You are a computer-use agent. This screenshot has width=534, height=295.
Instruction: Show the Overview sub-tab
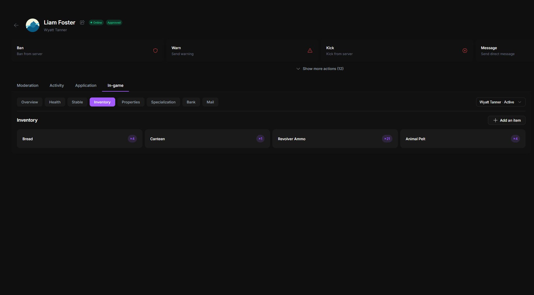[30, 102]
